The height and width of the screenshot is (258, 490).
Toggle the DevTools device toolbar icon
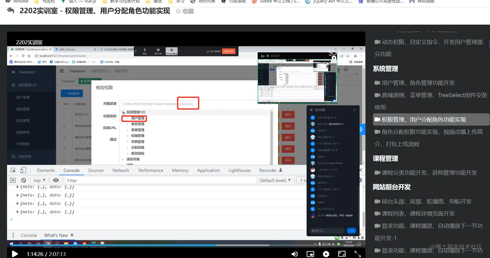(x=23, y=170)
